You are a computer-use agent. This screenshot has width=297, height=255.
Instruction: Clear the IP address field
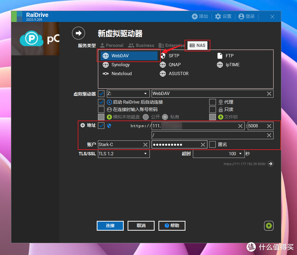pos(240,126)
